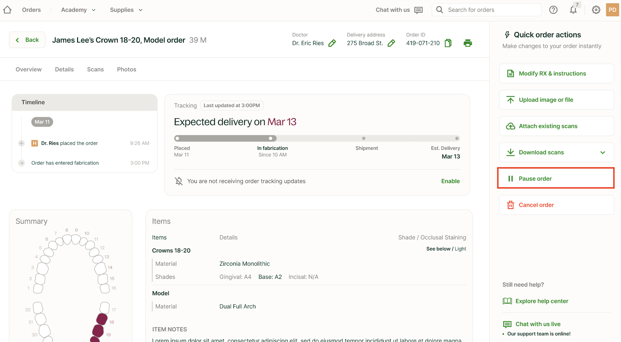Expand the Academy dropdown menu
This screenshot has width=621, height=342.
point(78,10)
